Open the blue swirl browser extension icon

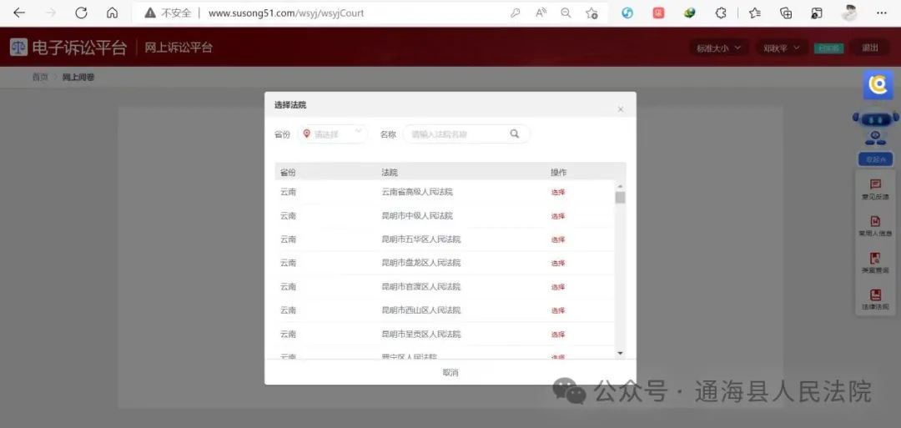[627, 13]
